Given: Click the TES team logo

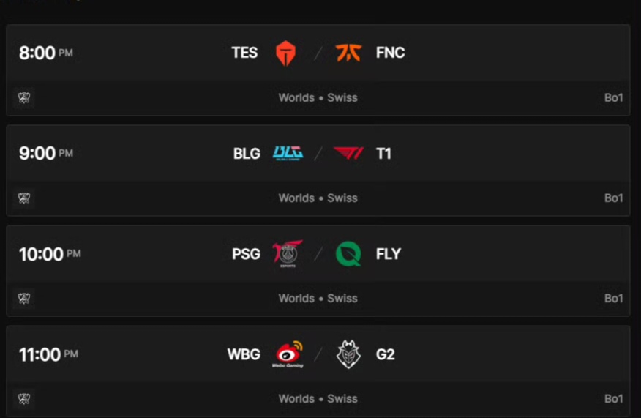Looking at the screenshot, I should click(x=285, y=53).
